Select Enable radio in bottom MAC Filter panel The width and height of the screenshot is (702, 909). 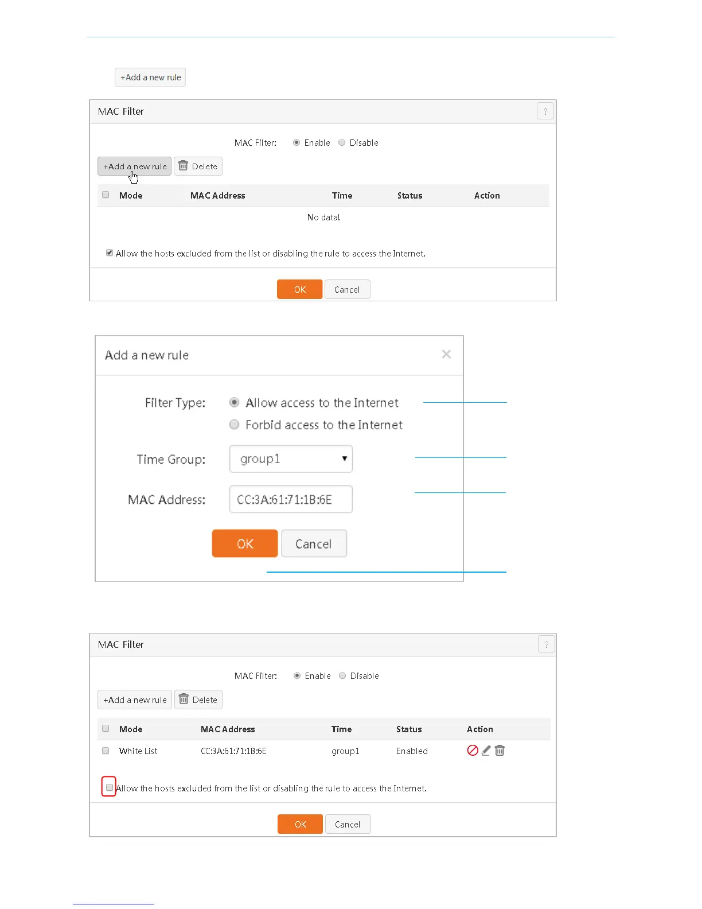(297, 675)
